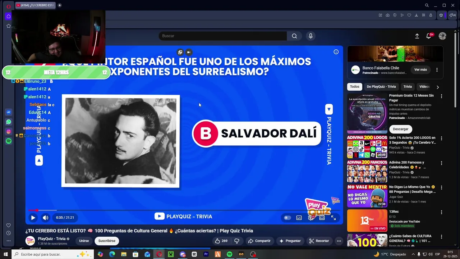Open Spotify from the Windows taskbar
This screenshot has height=259, width=460.
click(229, 254)
